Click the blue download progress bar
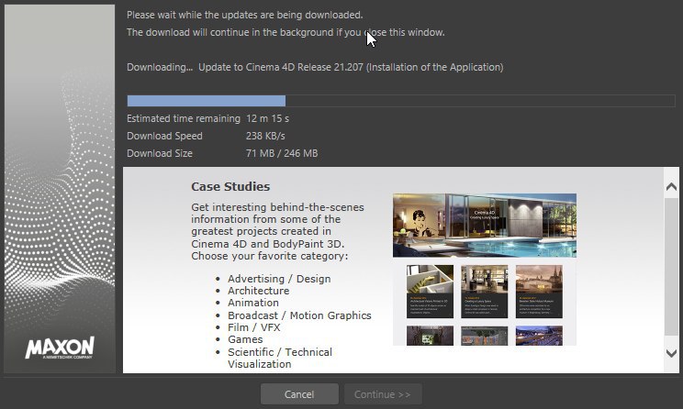 click(401, 101)
